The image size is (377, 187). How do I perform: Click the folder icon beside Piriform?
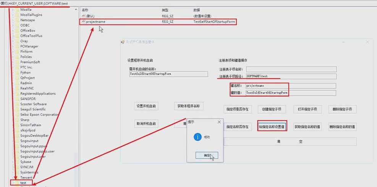click(16, 52)
